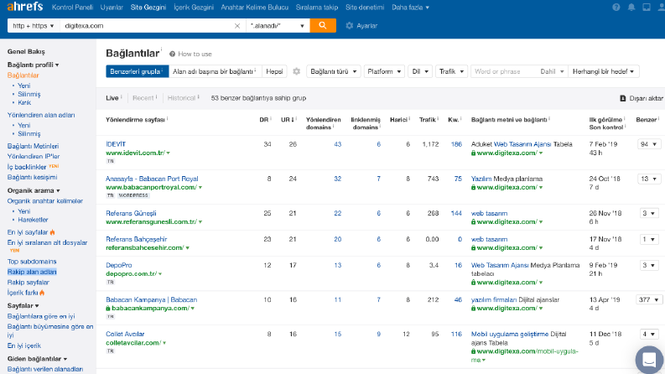Image resolution: width=665 pixels, height=374 pixels.
Task: Click the flame icon beside En iyi sayfalar
Action: [53, 232]
